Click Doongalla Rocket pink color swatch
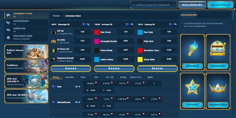Screen dimensions: 236x118 pos(97,41)
